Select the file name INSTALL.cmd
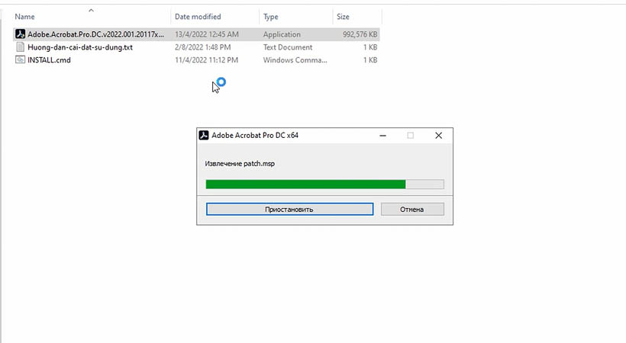This screenshot has height=343, width=626. tap(49, 59)
